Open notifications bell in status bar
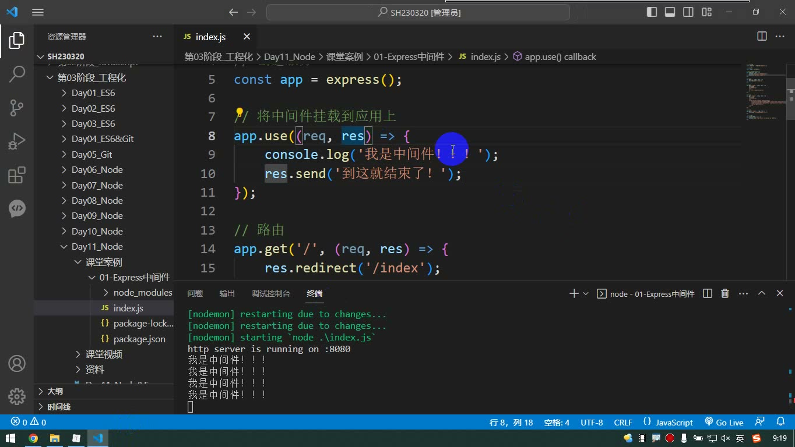 (781, 422)
